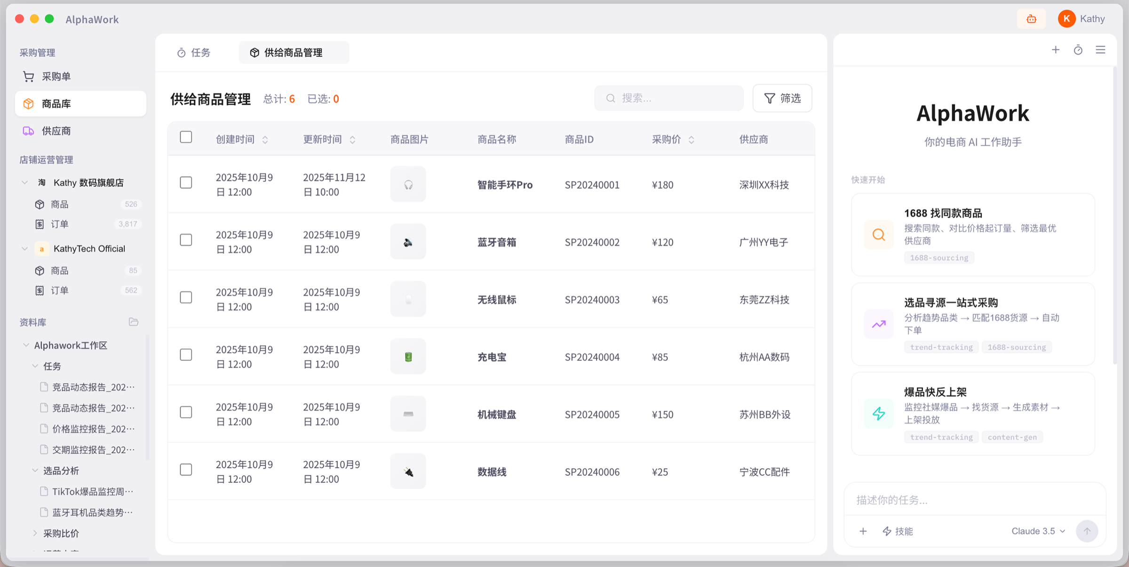Open chat history timer icon in right panel
This screenshot has width=1129, height=567.
point(1078,50)
